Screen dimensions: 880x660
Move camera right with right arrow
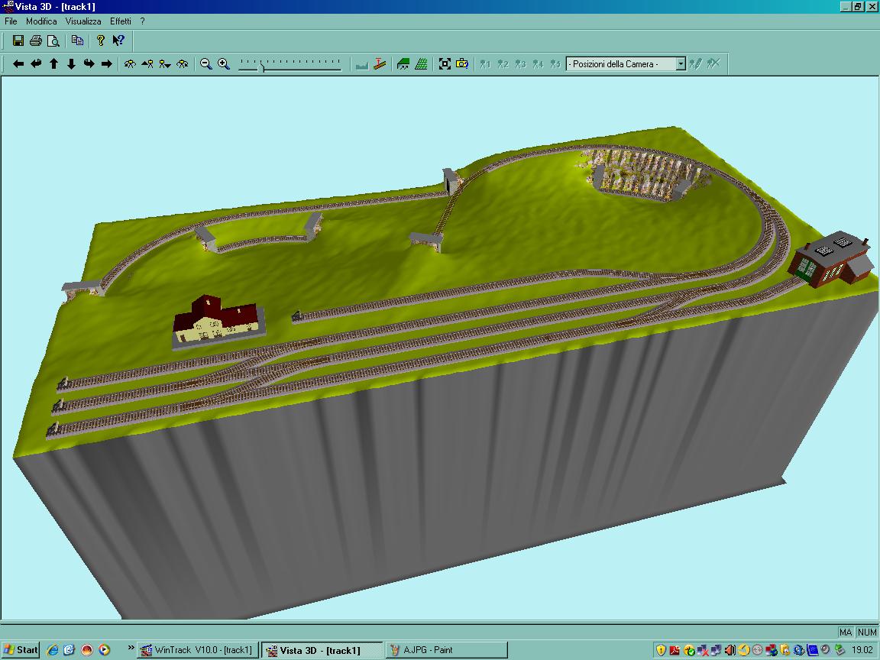tap(107, 64)
